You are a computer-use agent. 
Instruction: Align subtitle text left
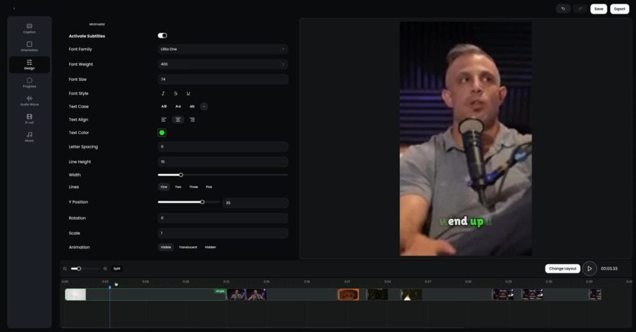163,120
